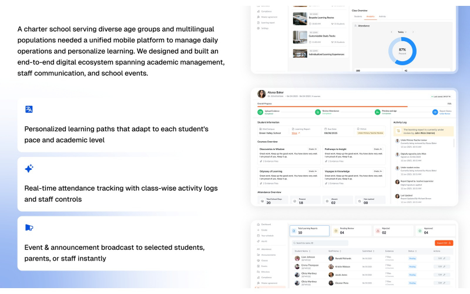Click the Events icon in the reports sidebar
Viewport: 470px width, 294px height.
pos(258,266)
